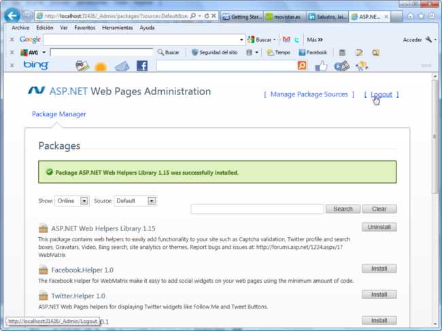Screen dimensions: 442x331
Task: Switch to the movistar.es browser tab
Action: [284, 16]
